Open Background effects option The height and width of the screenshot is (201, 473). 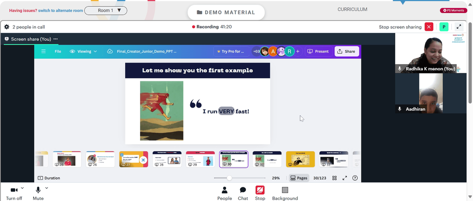point(285,193)
